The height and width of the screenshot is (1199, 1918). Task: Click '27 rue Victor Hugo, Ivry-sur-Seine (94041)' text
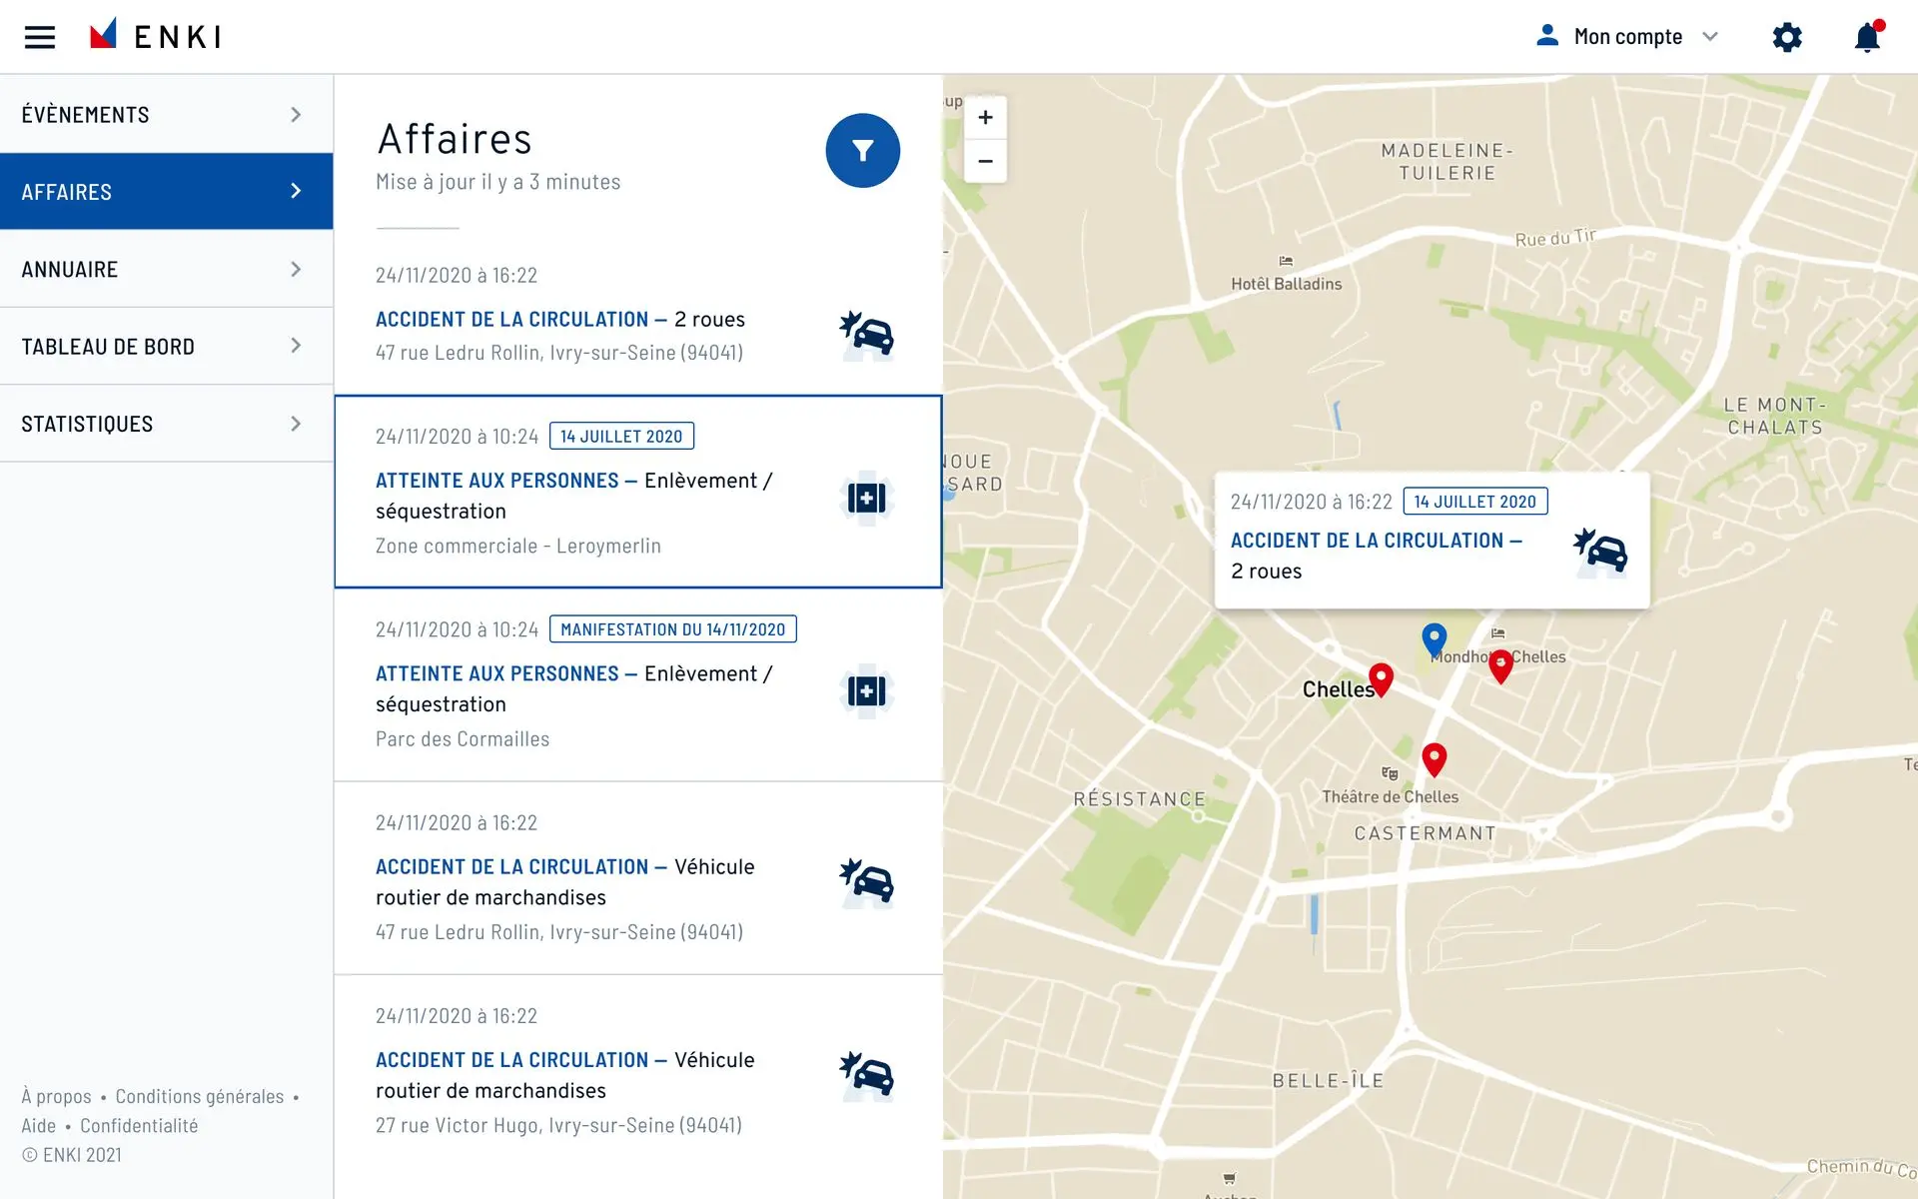point(559,1125)
